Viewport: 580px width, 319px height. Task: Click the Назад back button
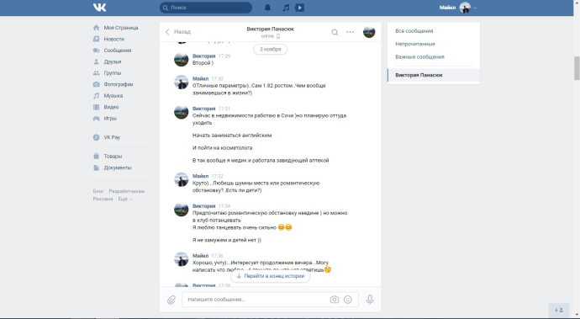click(x=178, y=32)
